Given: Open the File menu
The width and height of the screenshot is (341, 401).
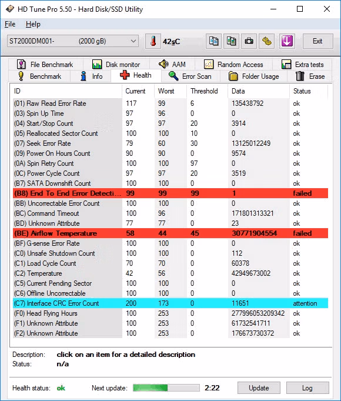Looking at the screenshot, I should (x=10, y=24).
